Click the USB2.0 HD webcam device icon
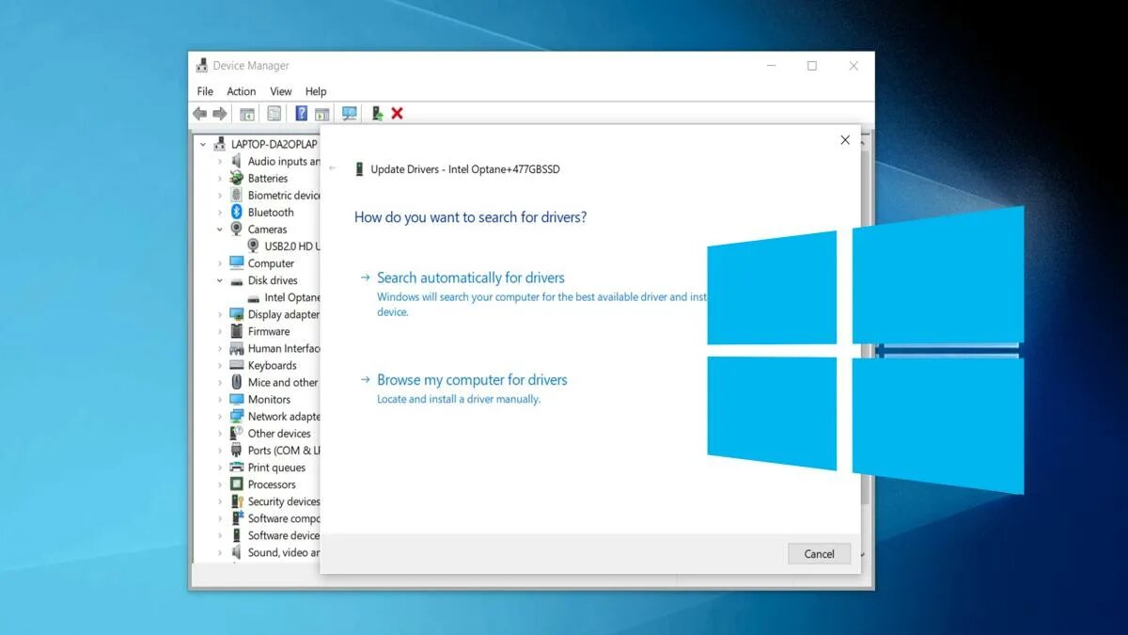 click(253, 246)
